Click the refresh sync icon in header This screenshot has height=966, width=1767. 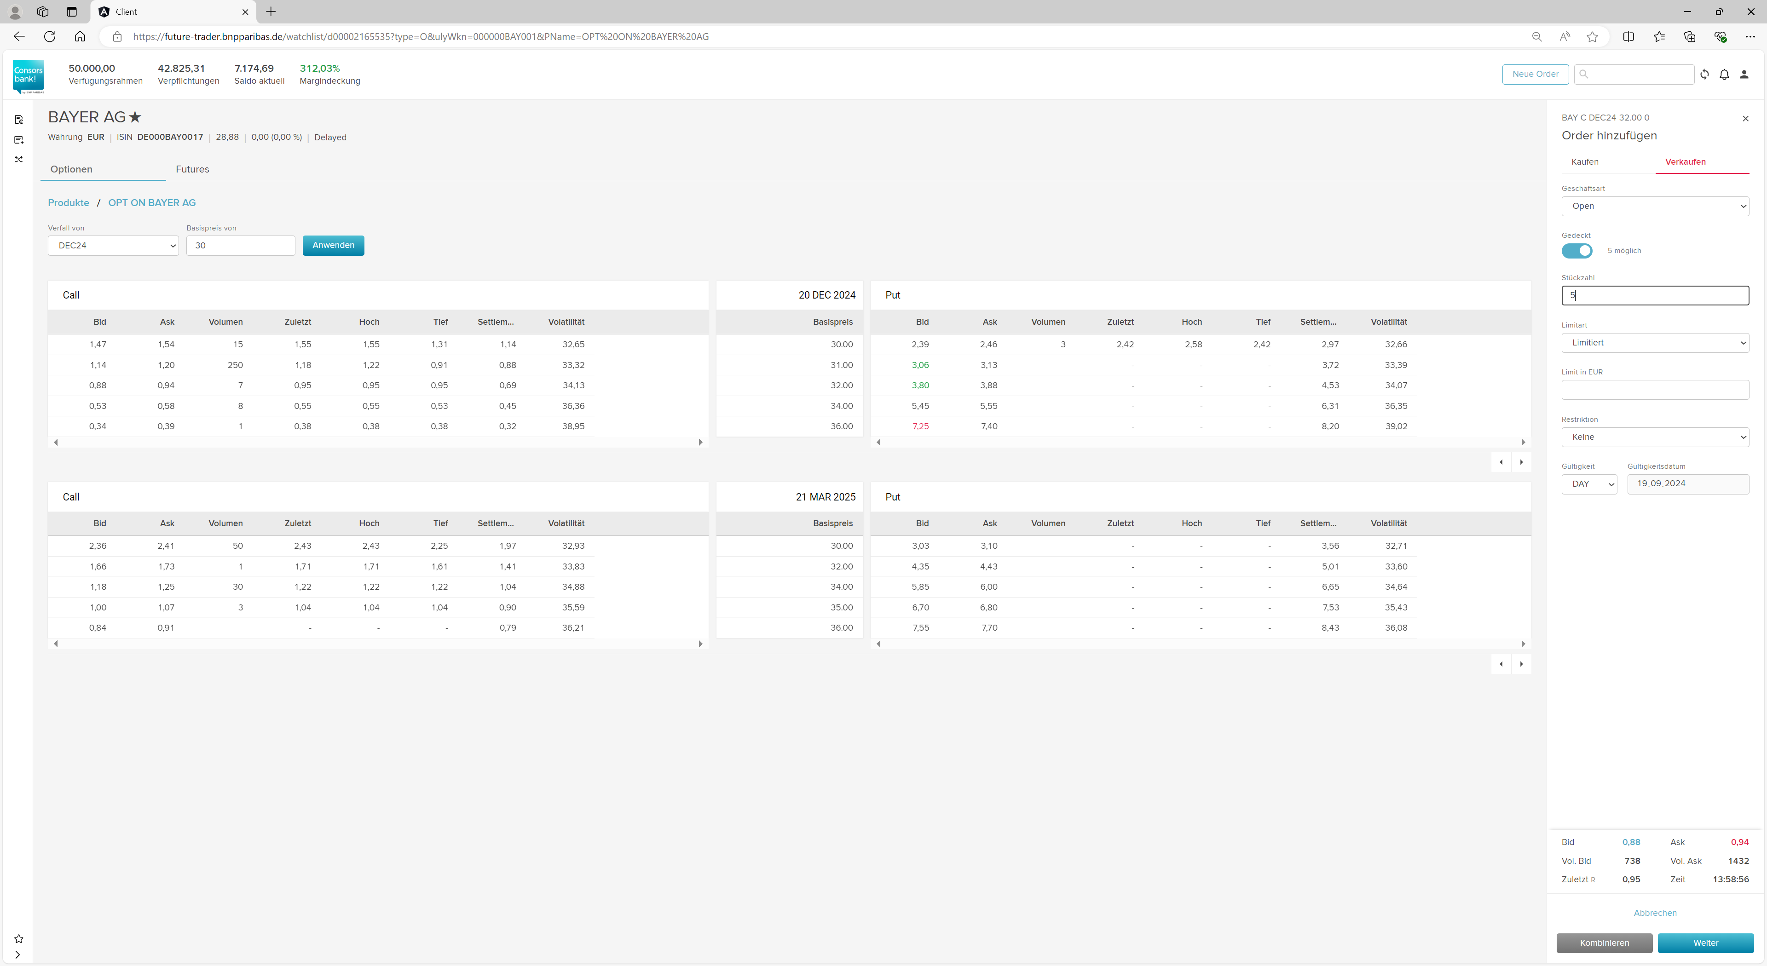tap(1704, 74)
